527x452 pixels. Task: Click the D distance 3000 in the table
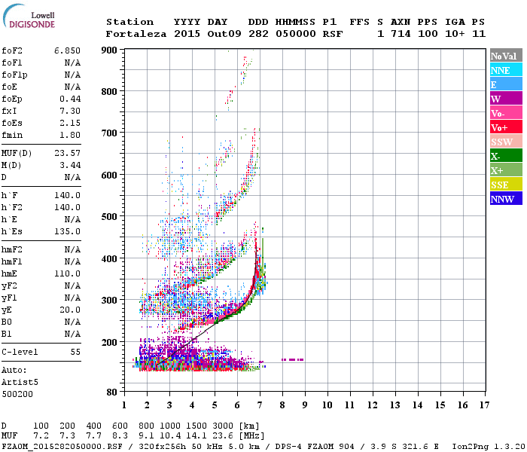tap(223, 426)
